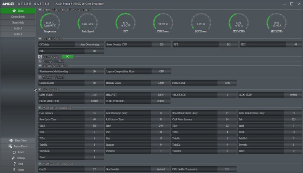Click the Reset icon in sidebar

click(x=14, y=152)
